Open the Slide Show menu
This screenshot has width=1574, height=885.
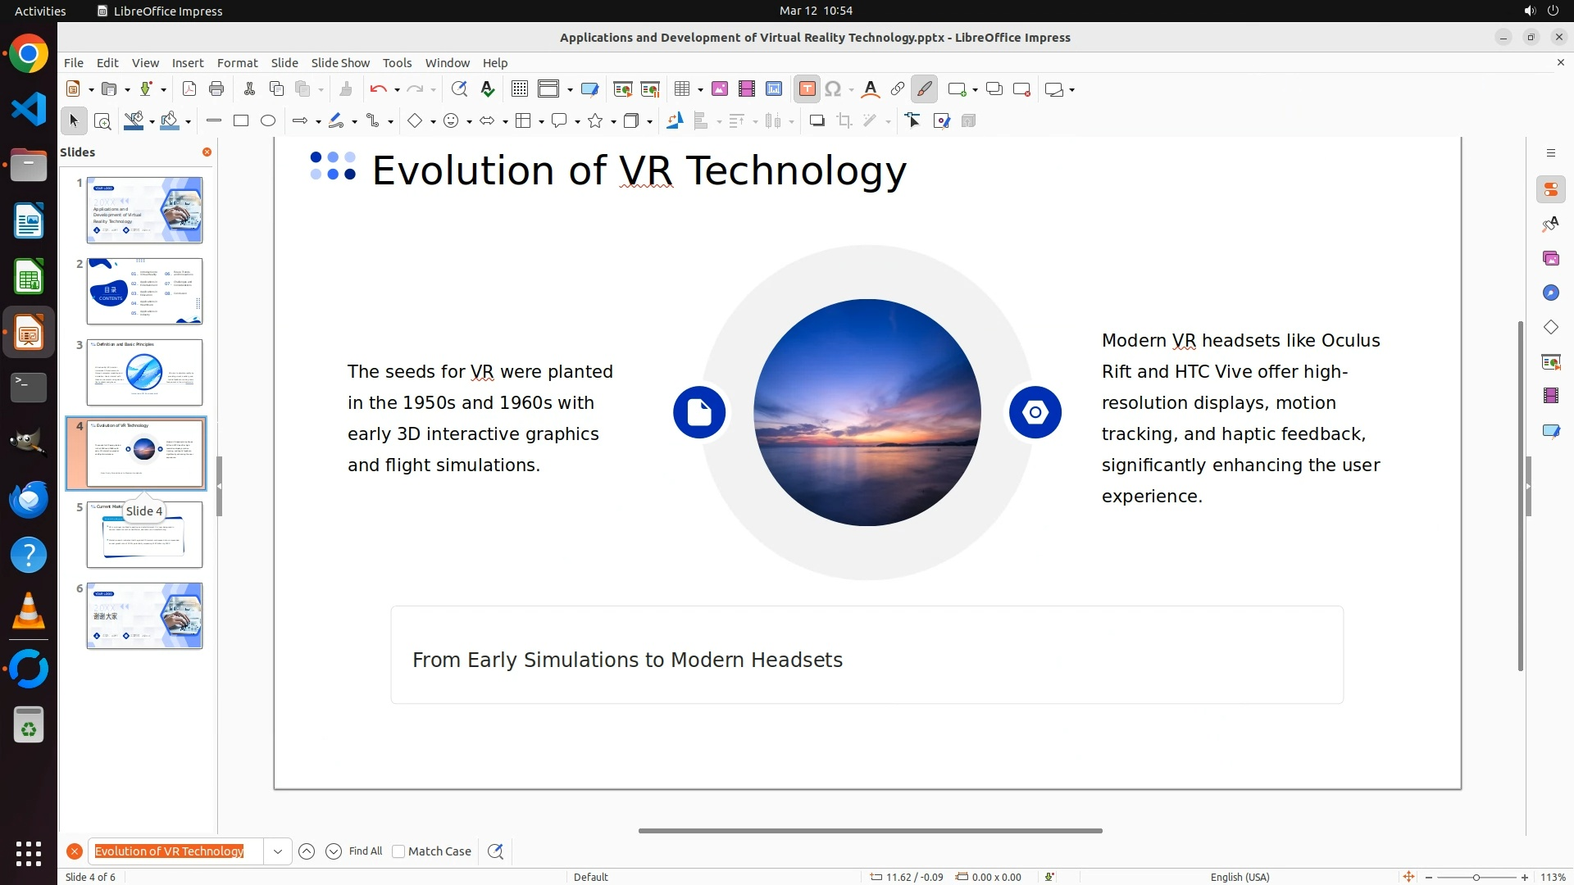340,63
